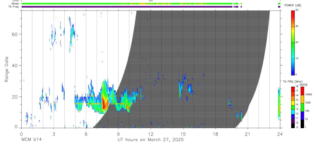Viewport: 315px width, 145px height.
Task: Click the TX FRQ (MHz) color scale
Action: [x=293, y=107]
